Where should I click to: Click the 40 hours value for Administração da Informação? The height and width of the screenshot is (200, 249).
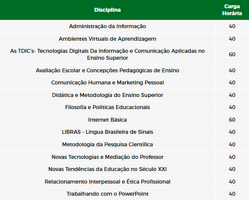pos(232,26)
